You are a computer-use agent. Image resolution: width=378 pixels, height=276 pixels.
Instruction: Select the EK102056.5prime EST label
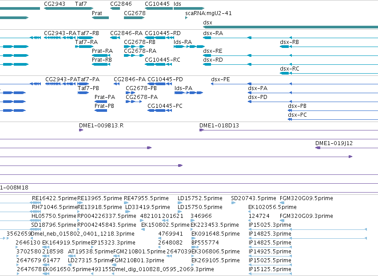pos(272,207)
